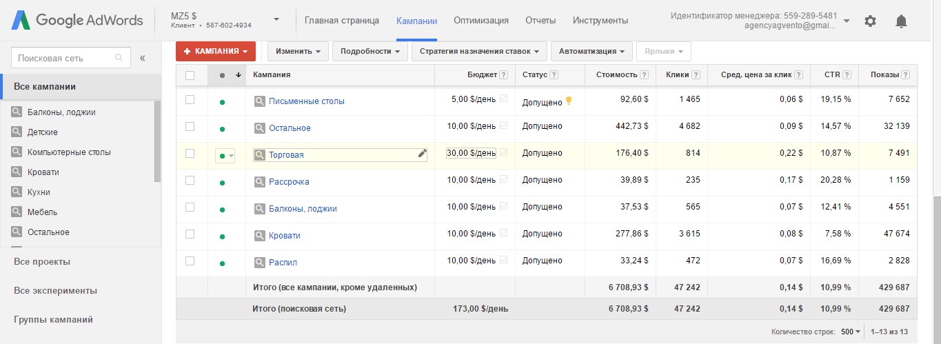Click help icon next to Статус header
This screenshot has width=941, height=344.
click(554, 75)
